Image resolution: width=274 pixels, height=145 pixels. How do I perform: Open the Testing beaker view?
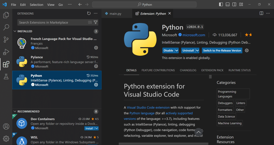coord(6,76)
